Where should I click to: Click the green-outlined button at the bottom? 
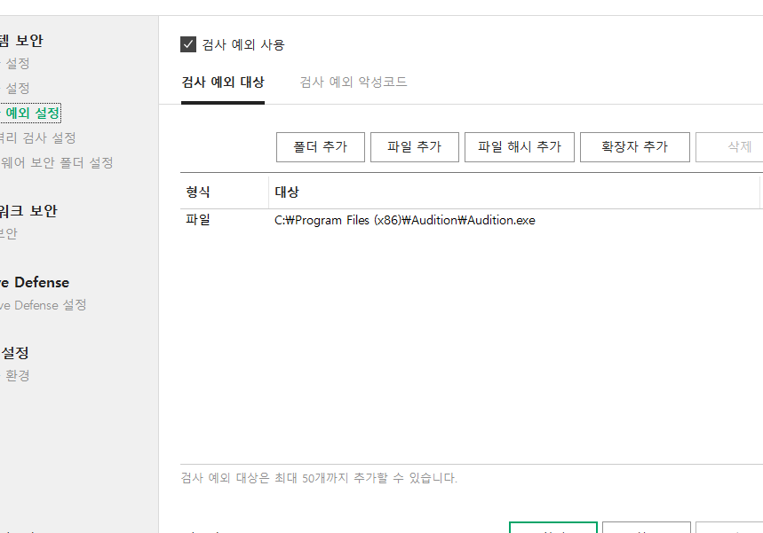[552, 529]
